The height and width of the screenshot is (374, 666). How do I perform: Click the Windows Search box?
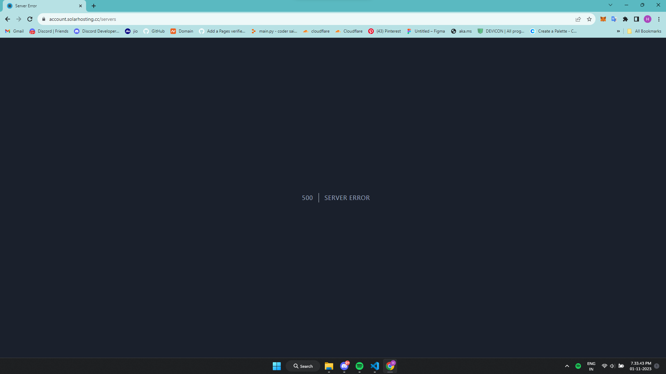coord(303,366)
